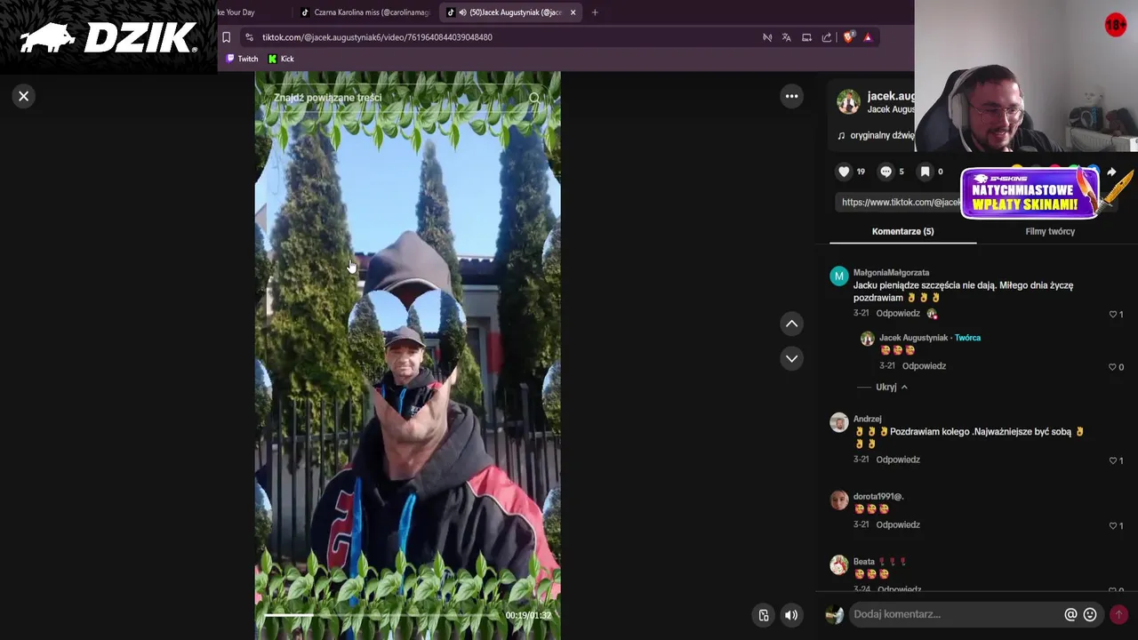Click Odpowiedz under dorota1991@. comment
1138x640 pixels.
(x=898, y=524)
